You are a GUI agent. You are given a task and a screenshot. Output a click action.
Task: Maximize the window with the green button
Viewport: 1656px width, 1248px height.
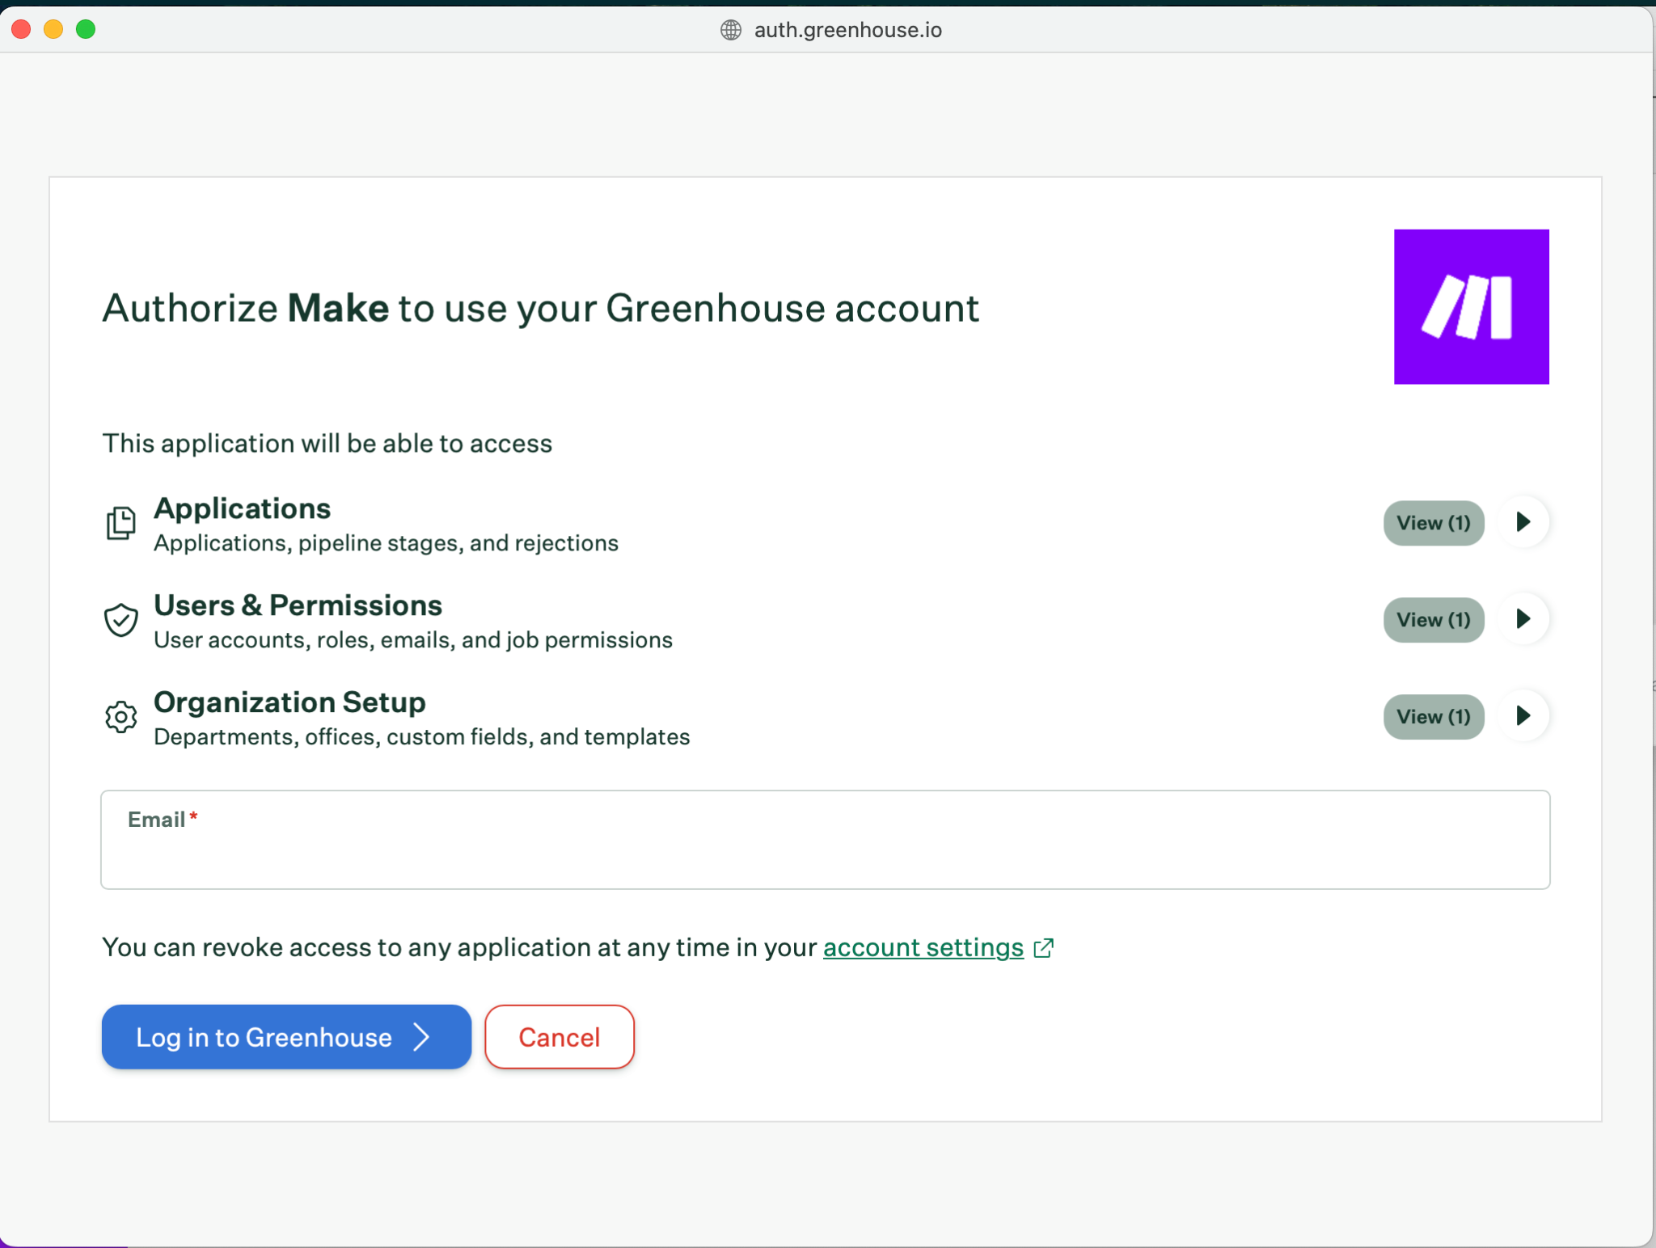pos(86,30)
